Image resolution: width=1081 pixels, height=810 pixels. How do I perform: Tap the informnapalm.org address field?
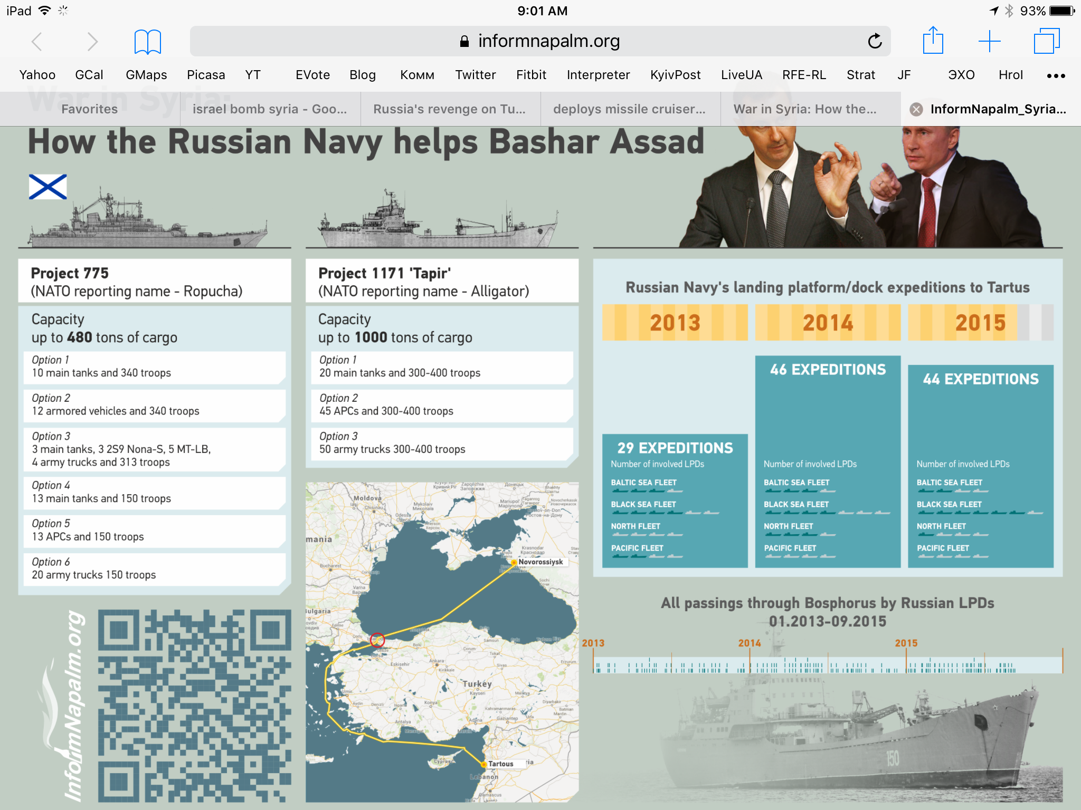[x=539, y=41]
